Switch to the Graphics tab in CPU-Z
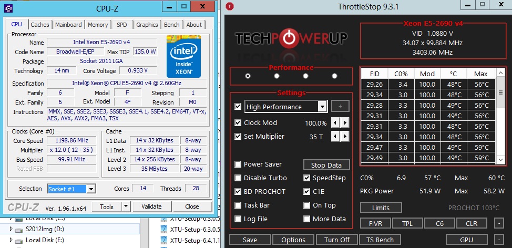 coord(147,25)
